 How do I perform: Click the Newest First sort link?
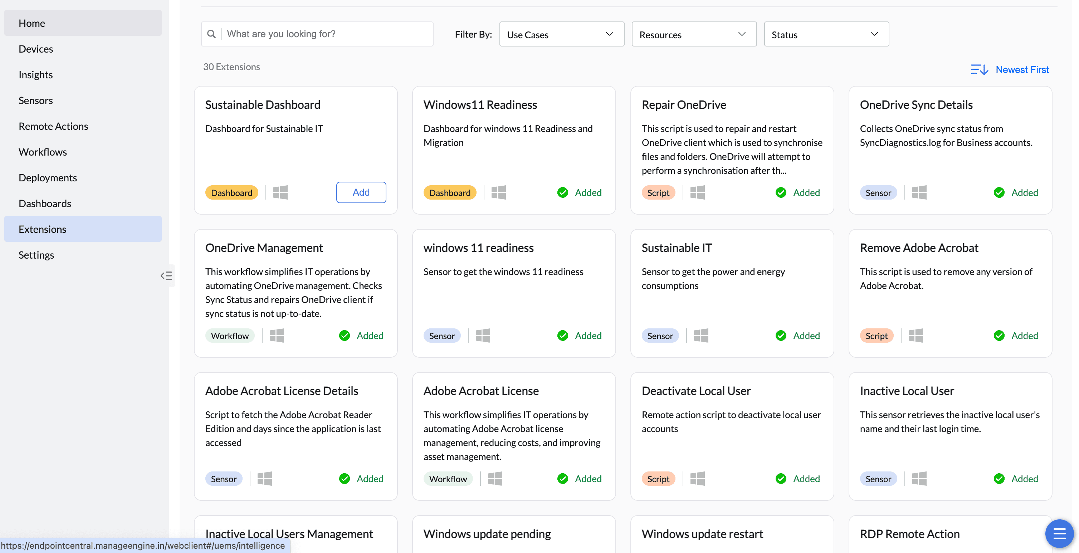[x=1022, y=69]
